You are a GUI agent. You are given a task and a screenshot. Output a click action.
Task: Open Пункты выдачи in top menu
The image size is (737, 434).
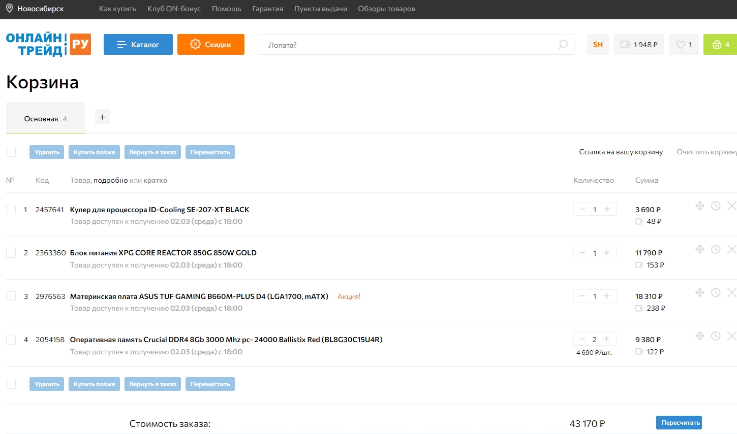(321, 9)
